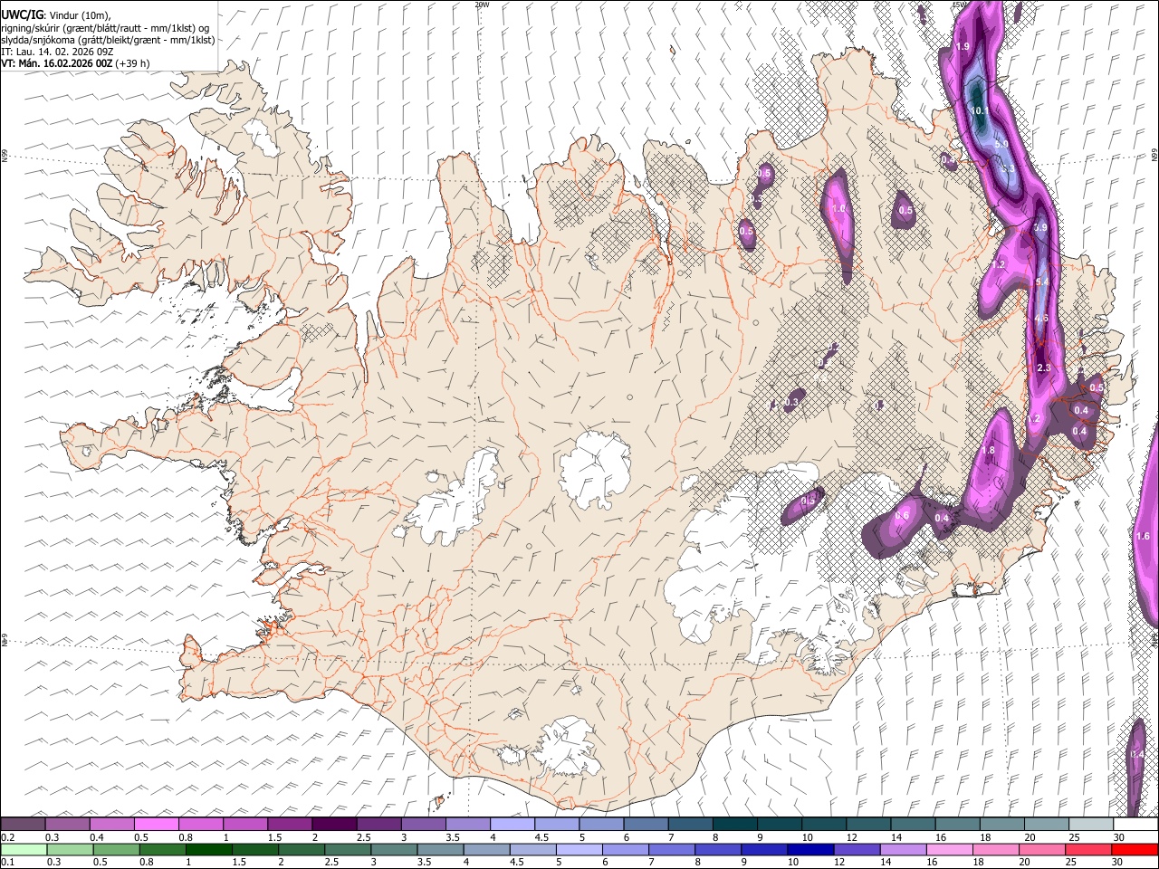1159x869 pixels.
Task: Pick the light lavender 4 swatch in upper legend
Action: click(512, 825)
